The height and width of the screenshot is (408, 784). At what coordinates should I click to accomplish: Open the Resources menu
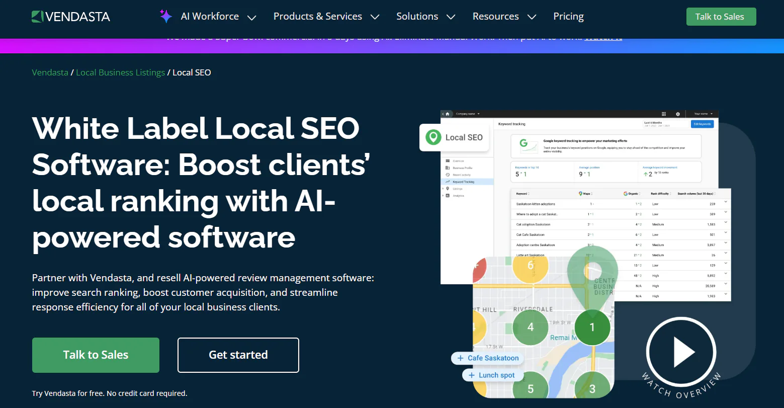coord(495,17)
